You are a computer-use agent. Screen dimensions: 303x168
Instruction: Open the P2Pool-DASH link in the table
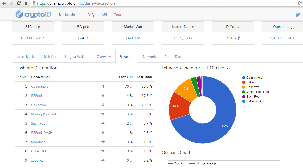[42, 133]
